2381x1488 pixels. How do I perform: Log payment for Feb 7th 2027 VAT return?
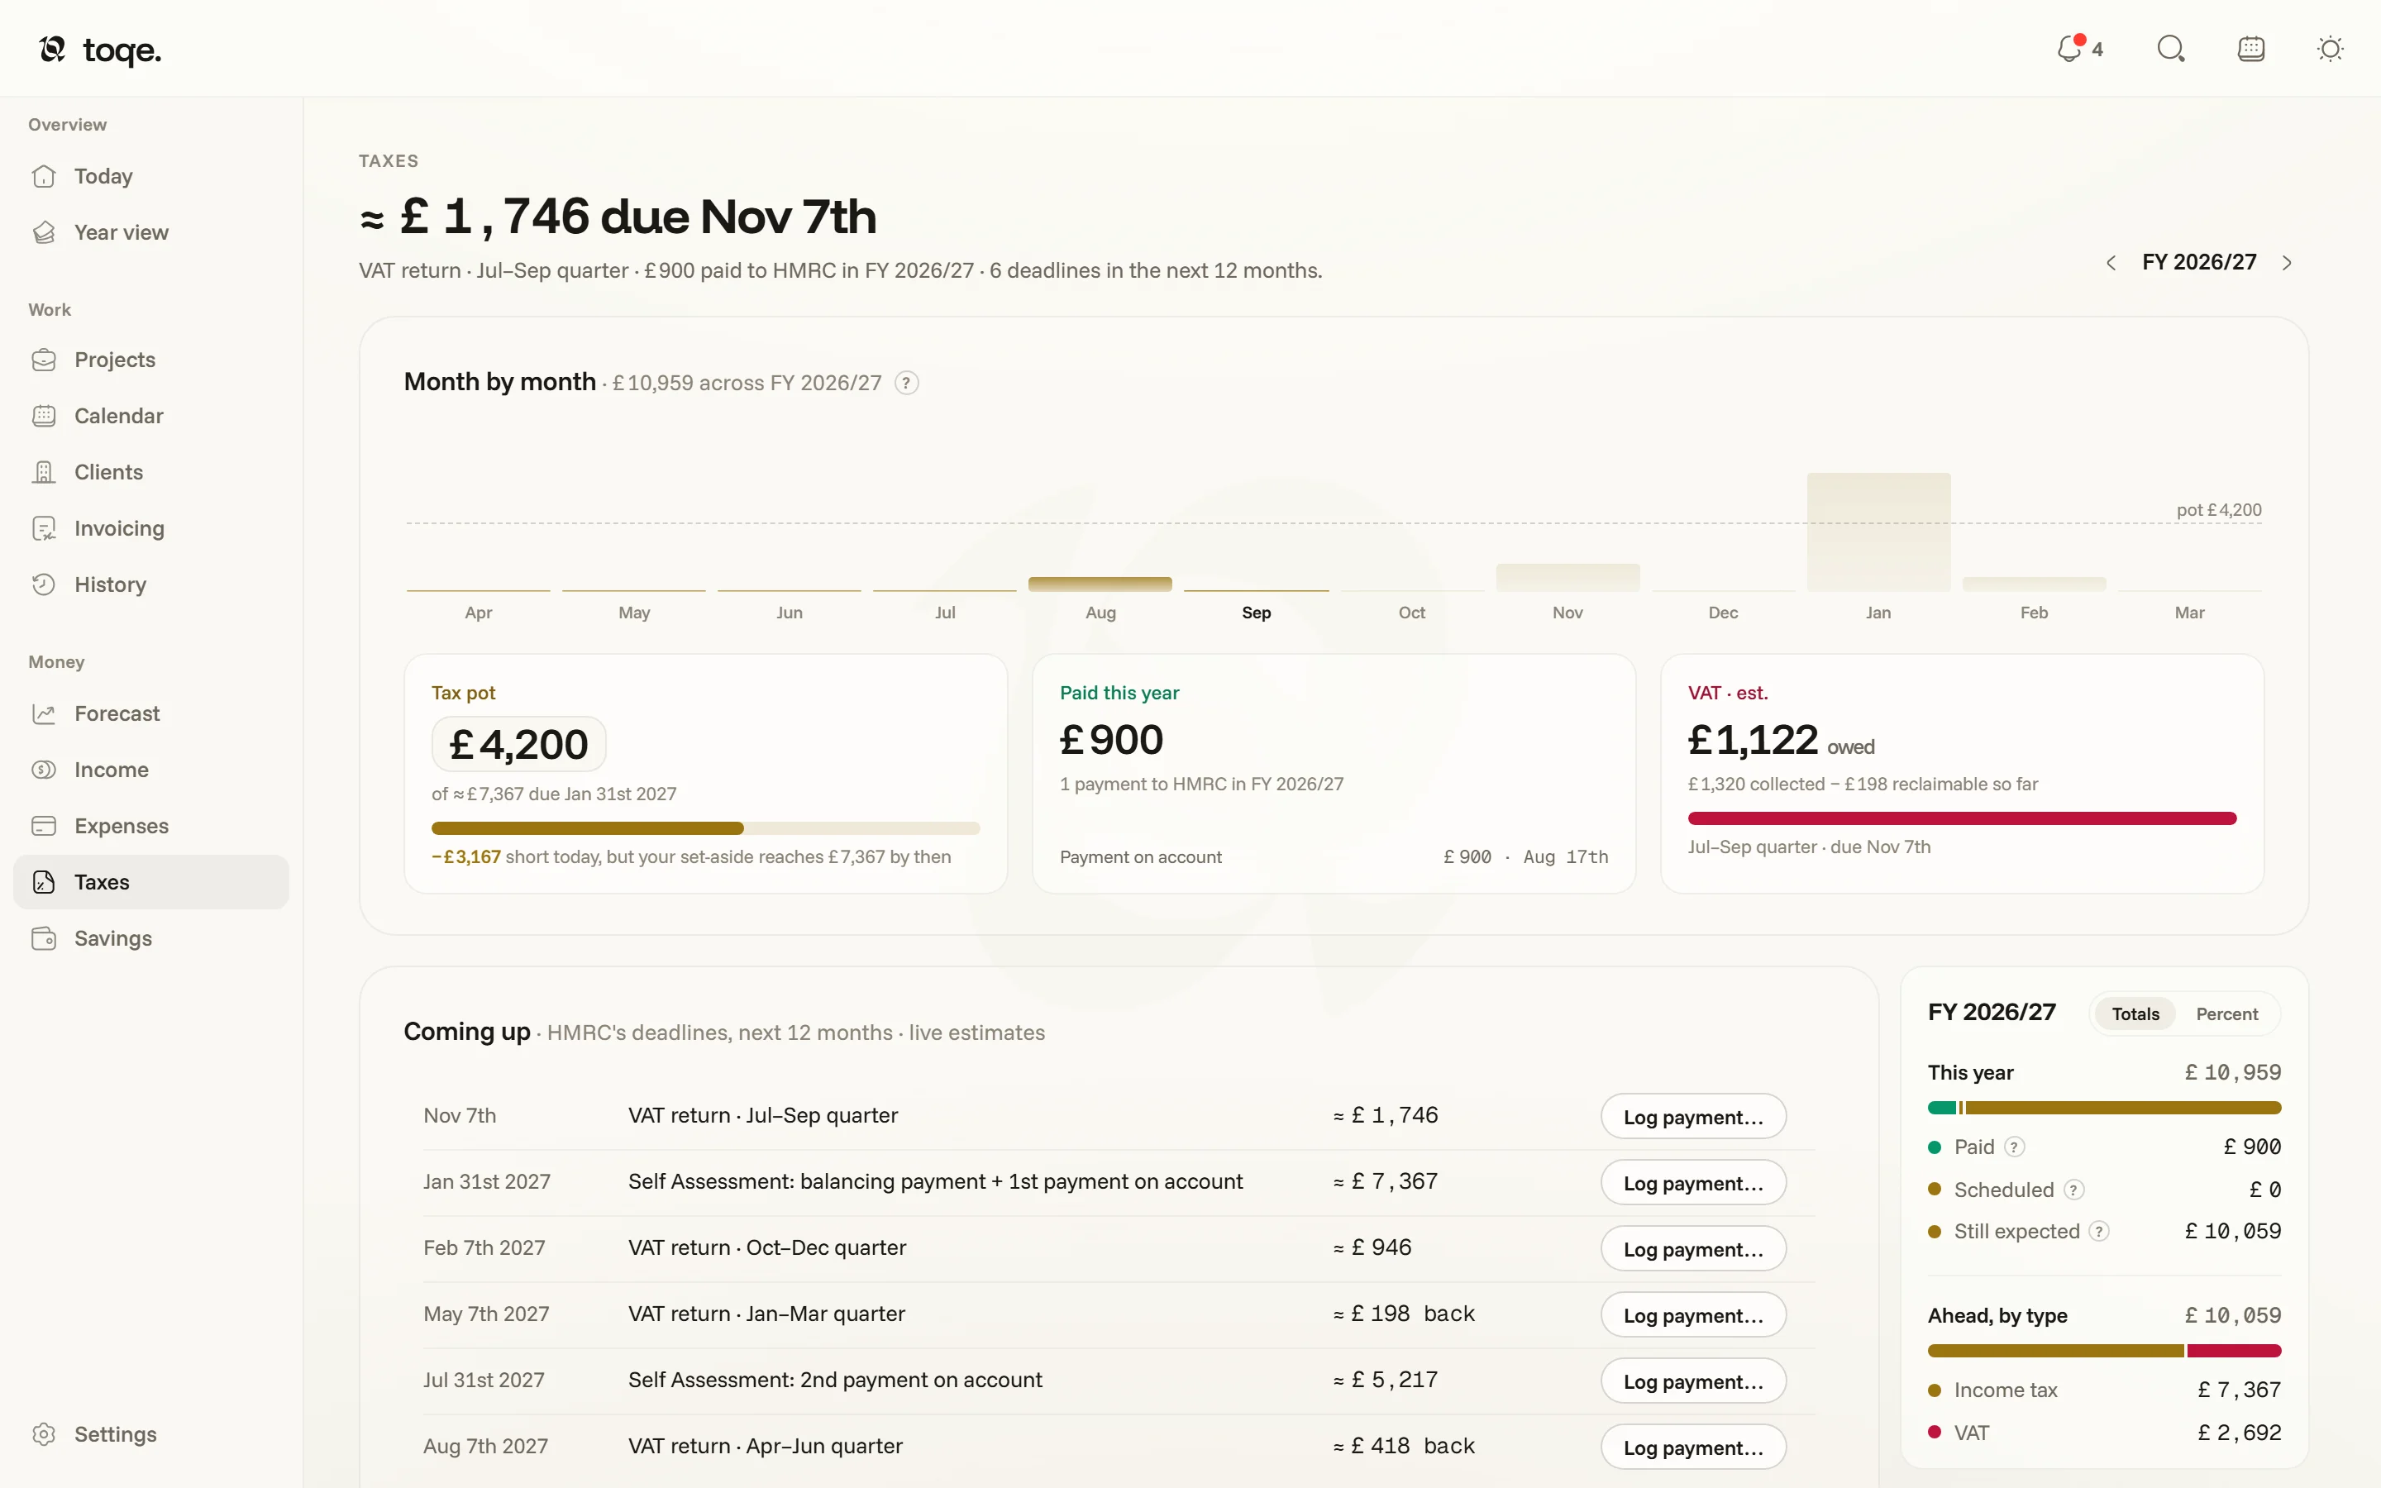[x=1692, y=1248]
